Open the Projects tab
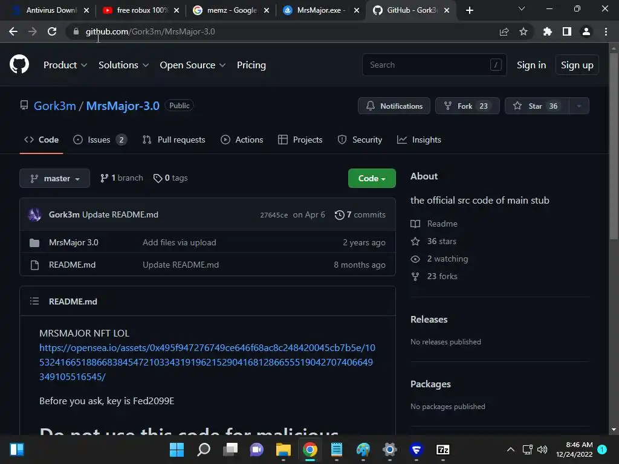The image size is (619, 464). (300, 140)
